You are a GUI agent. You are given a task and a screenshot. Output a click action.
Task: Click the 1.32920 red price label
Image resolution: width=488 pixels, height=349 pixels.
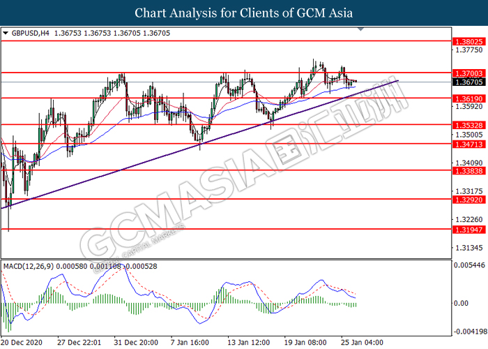coord(469,200)
